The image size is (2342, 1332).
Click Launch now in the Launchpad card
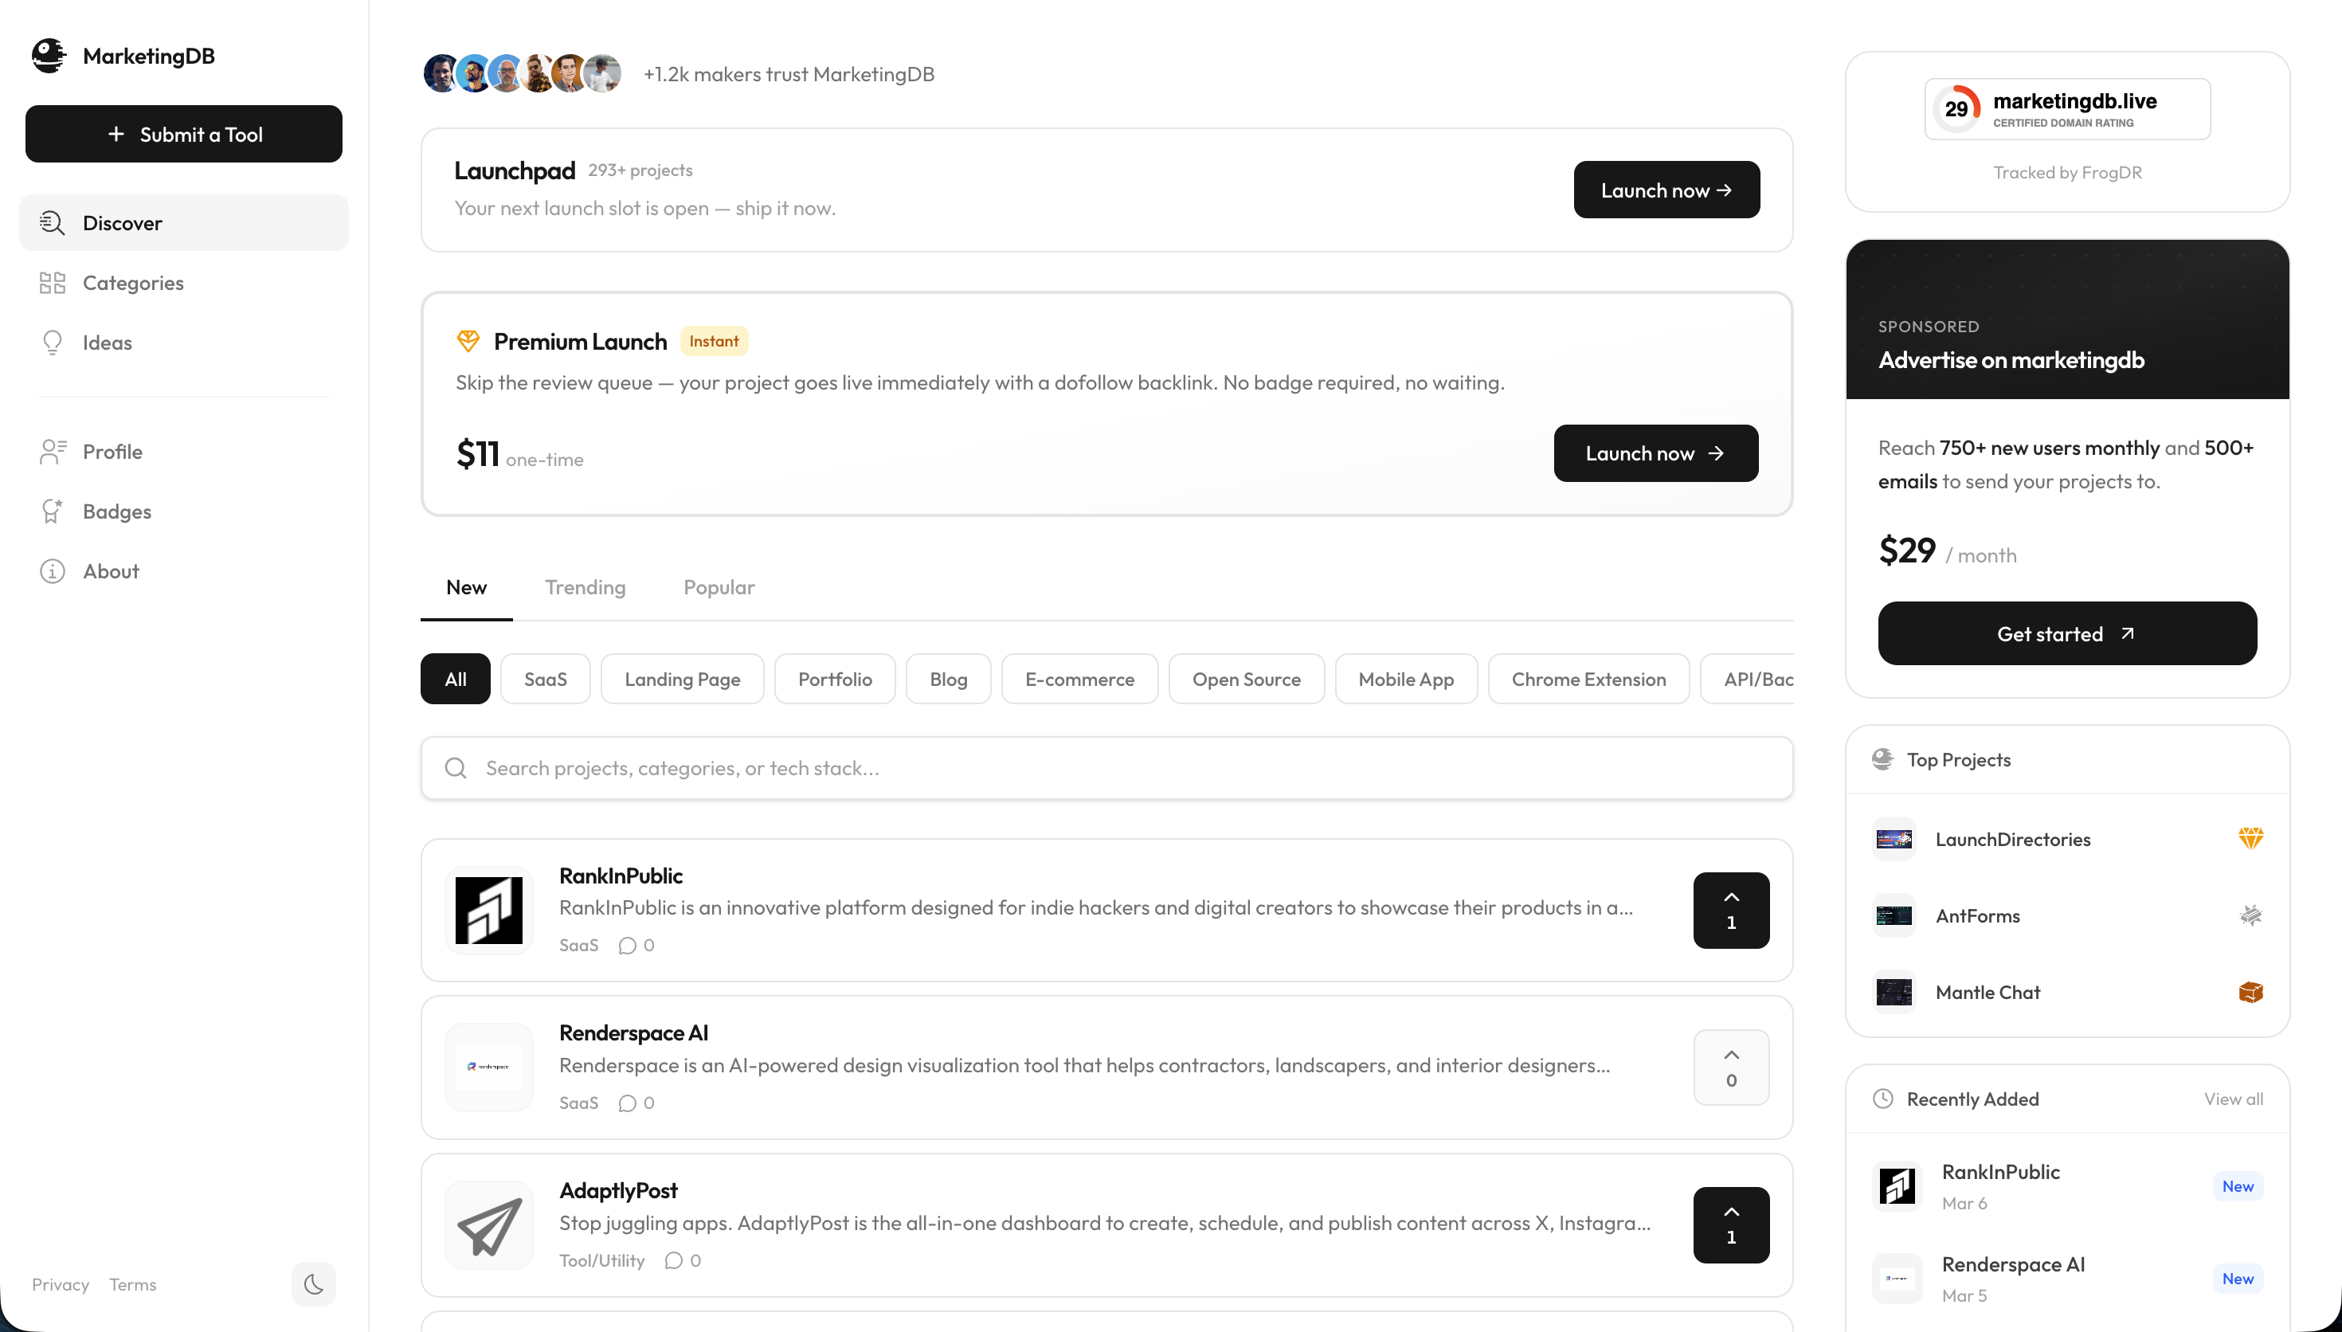coord(1666,190)
